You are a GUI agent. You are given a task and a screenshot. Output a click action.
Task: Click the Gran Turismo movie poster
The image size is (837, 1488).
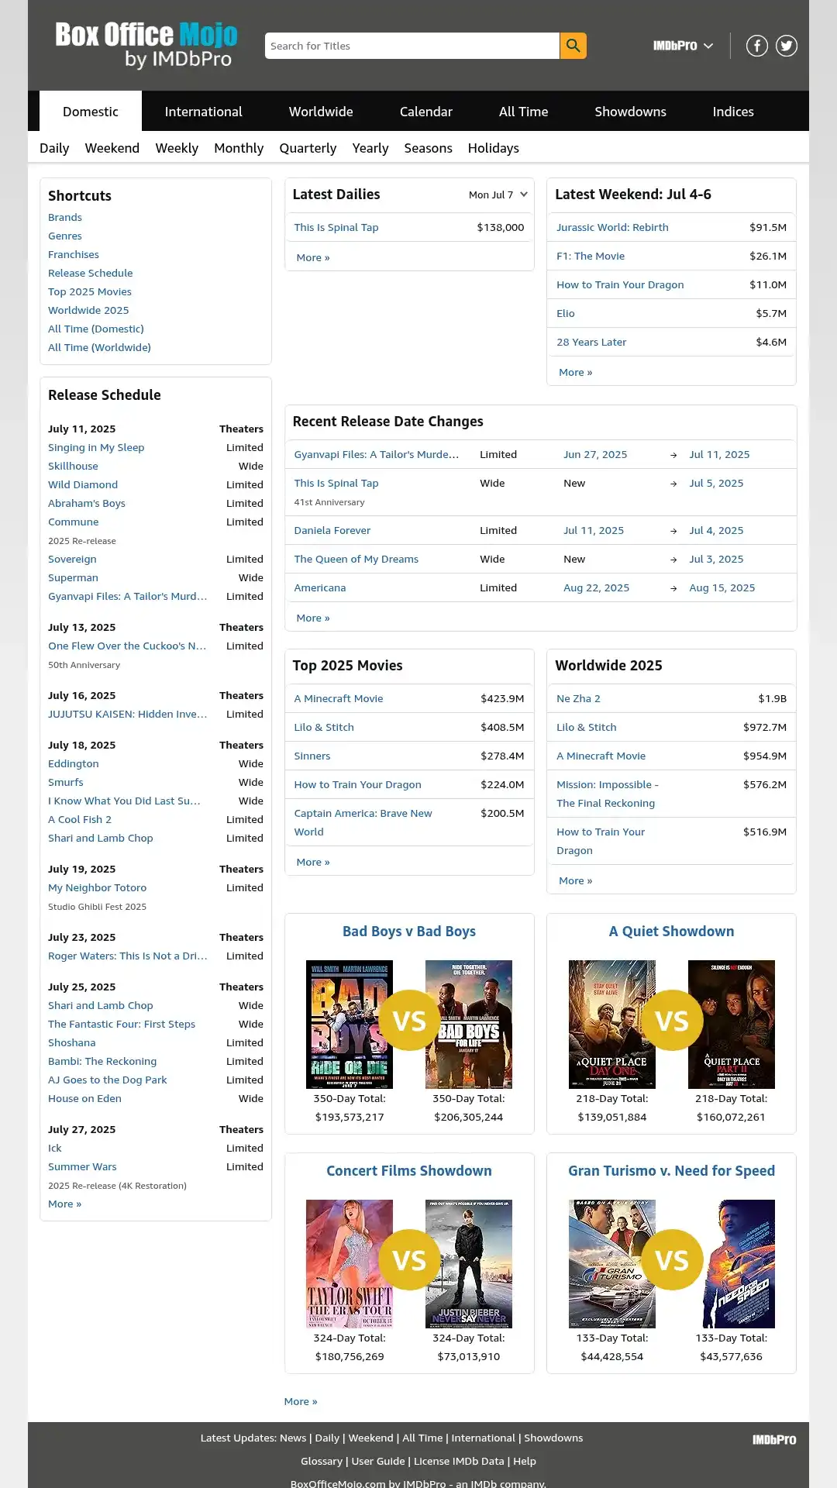(x=612, y=1264)
